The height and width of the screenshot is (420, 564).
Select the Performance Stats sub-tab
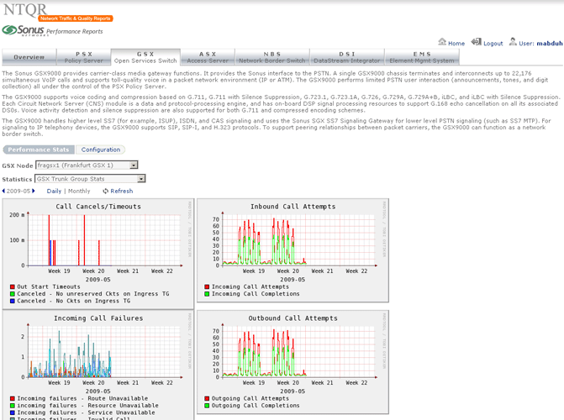click(x=39, y=150)
